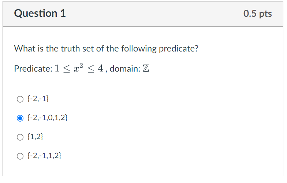Click the Question 1 heading
The image size is (287, 183).
[40, 14]
